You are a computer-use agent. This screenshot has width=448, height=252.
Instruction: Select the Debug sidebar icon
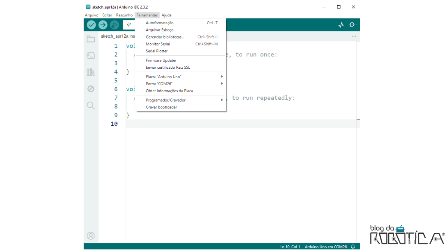[91, 89]
